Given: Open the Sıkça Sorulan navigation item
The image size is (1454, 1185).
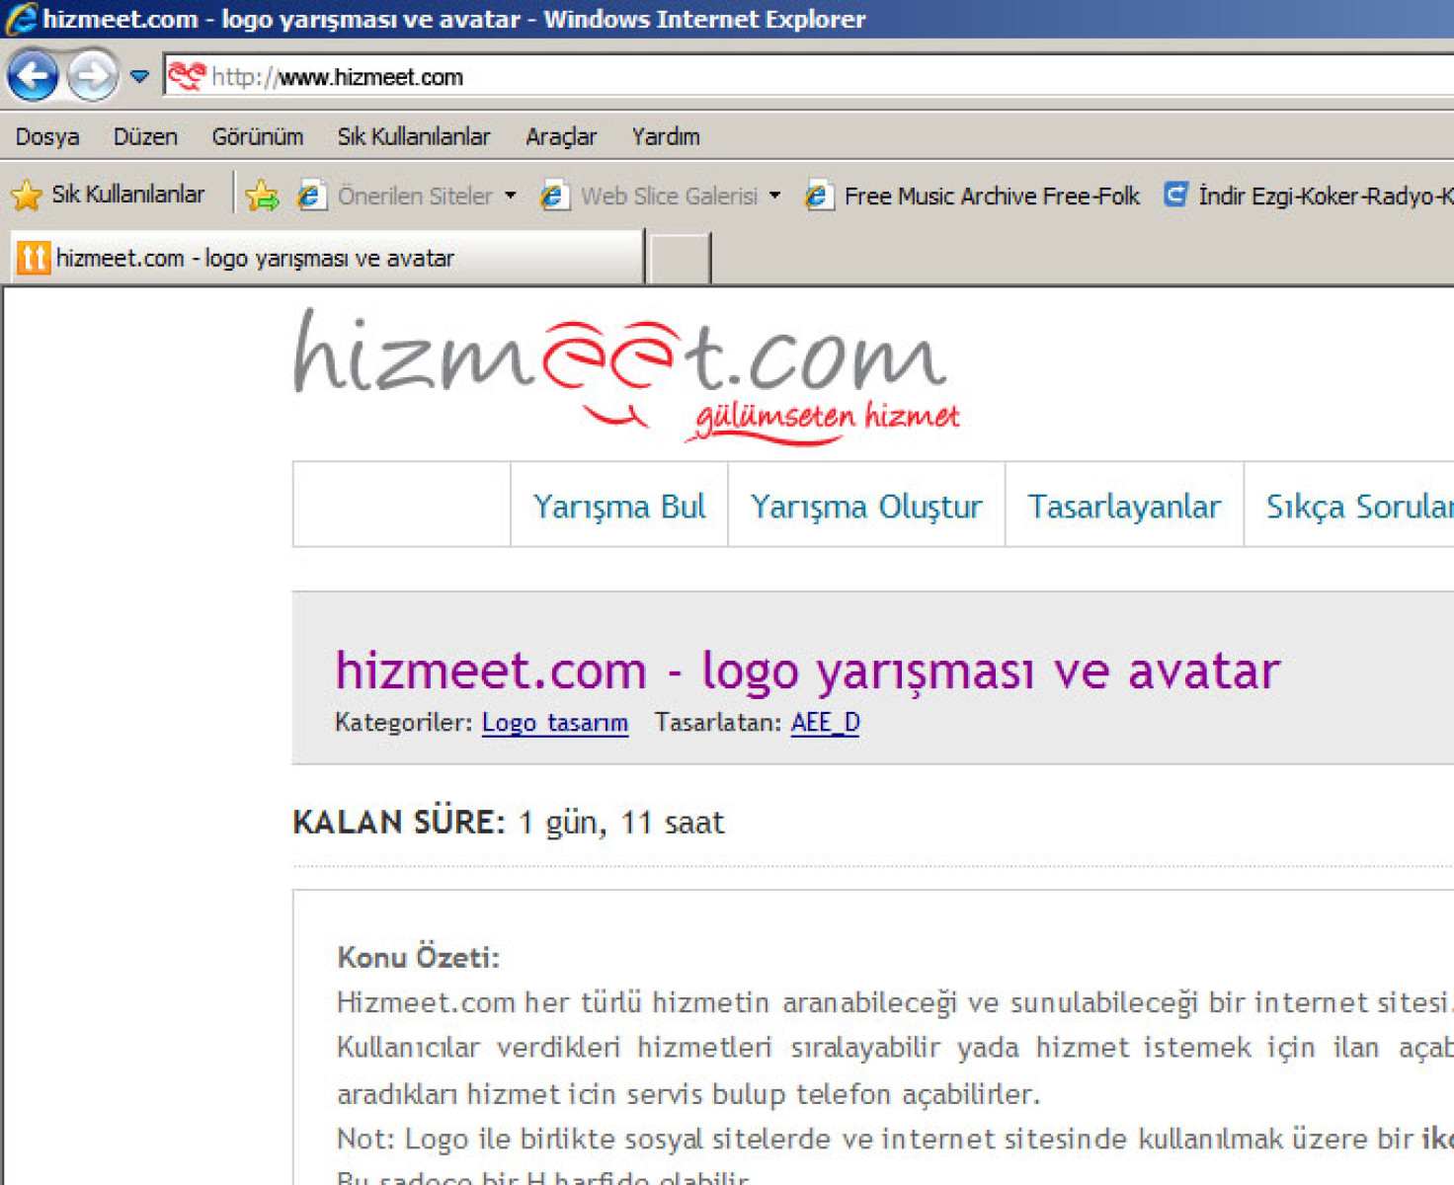Looking at the screenshot, I should (1350, 505).
